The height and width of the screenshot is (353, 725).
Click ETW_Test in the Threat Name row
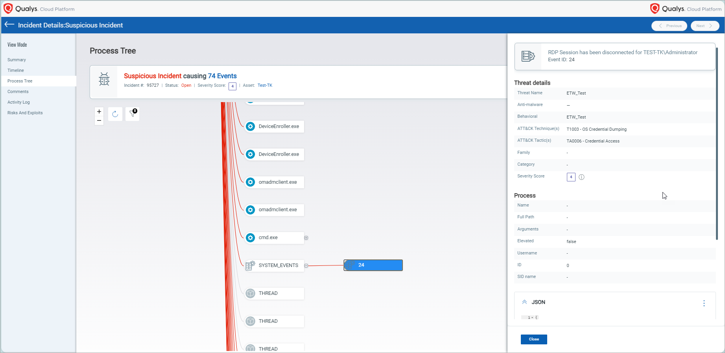click(576, 93)
